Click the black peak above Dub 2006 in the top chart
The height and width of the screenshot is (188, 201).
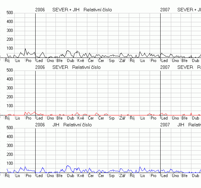[x=68, y=51]
